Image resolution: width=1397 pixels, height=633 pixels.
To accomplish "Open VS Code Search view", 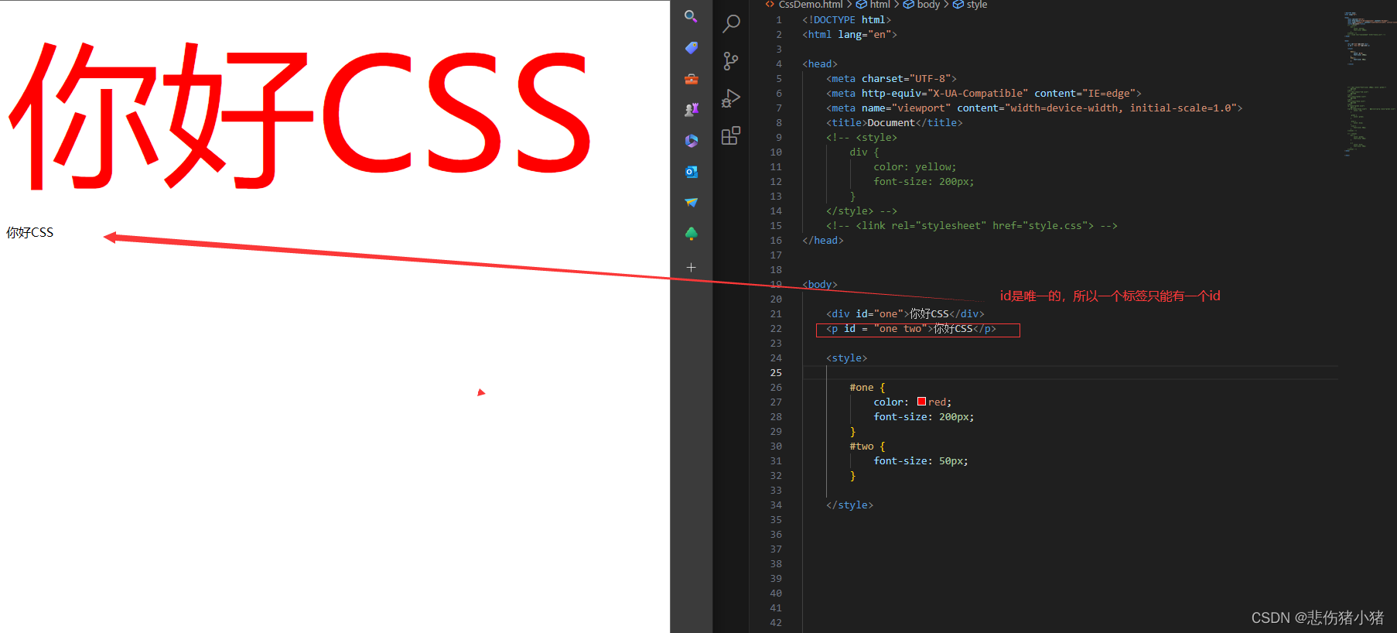I will [x=731, y=24].
